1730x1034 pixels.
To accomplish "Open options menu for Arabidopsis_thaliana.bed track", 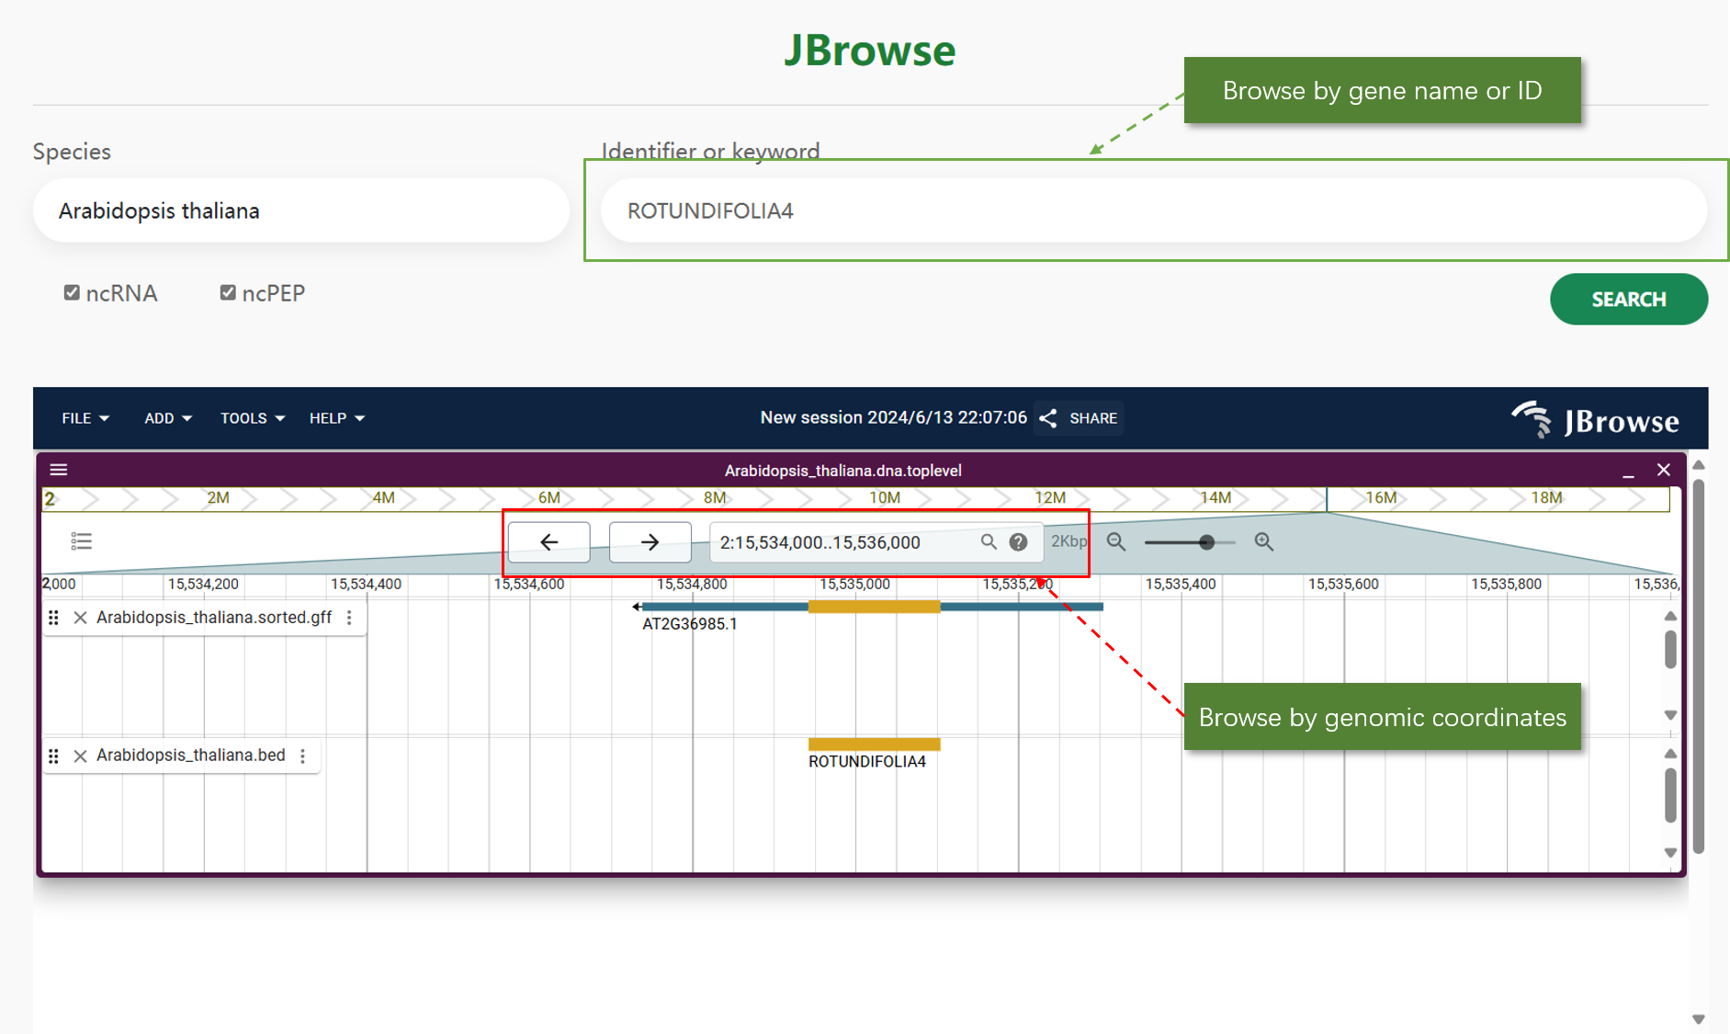I will [x=303, y=756].
